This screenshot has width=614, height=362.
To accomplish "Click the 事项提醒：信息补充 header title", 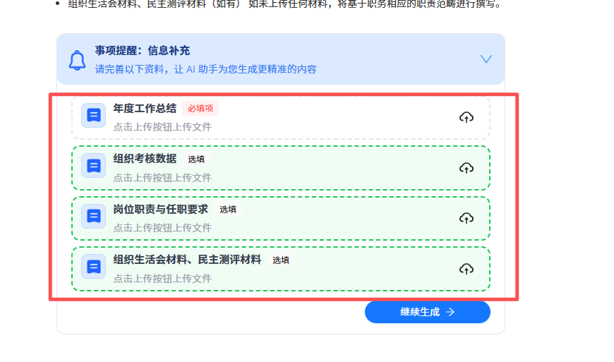I will tap(142, 51).
